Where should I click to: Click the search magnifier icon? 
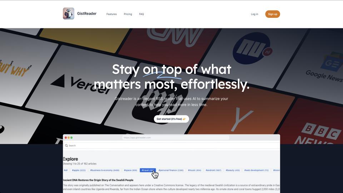click(66, 145)
